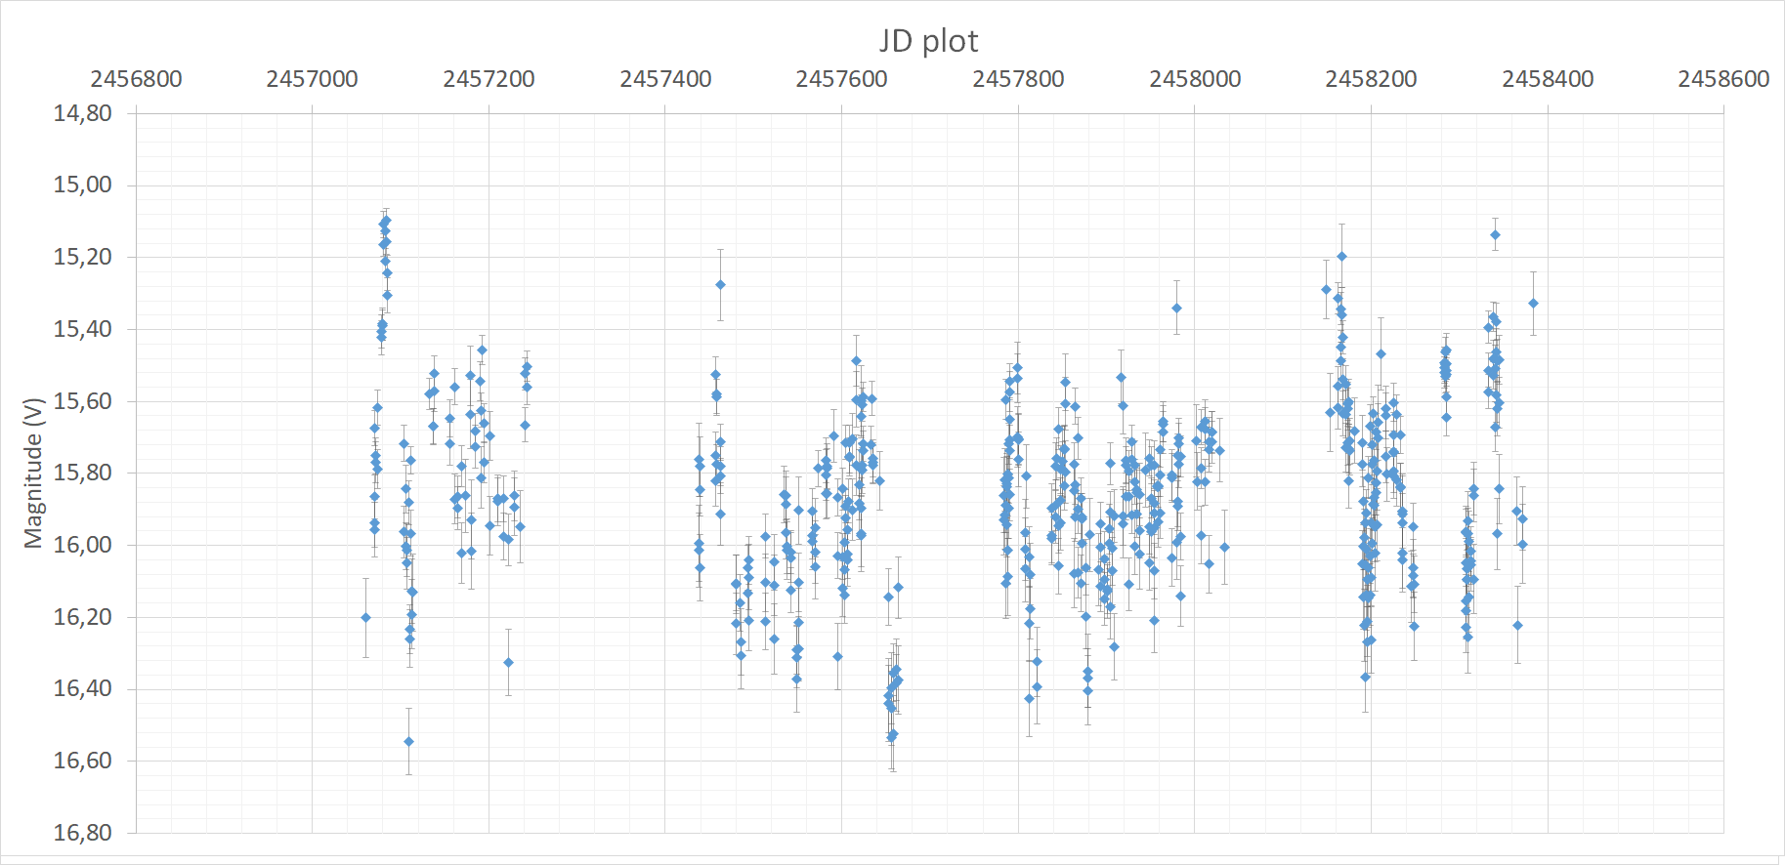Viewport: 1785px width, 865px height.
Task: Click y-axis label 16,80
Action: pos(83,833)
